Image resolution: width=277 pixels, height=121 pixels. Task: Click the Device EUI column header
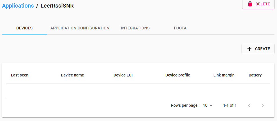pos(123,75)
